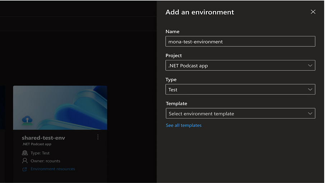Open the three-dot menu on shared-test-env card
This screenshot has height=183, width=325.
coord(98,137)
